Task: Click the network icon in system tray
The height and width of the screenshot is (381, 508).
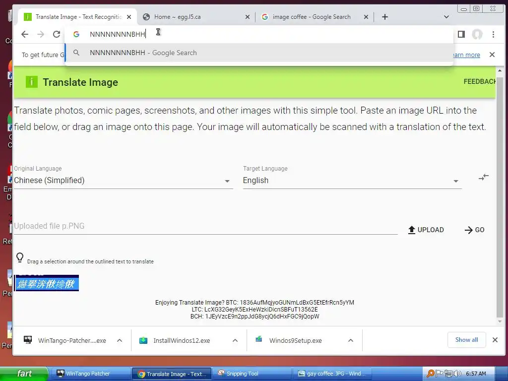Action: click(x=448, y=374)
